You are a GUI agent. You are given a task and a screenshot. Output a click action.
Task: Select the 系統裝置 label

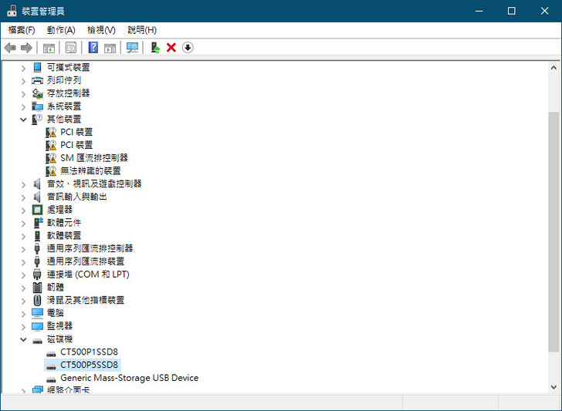[x=64, y=106]
